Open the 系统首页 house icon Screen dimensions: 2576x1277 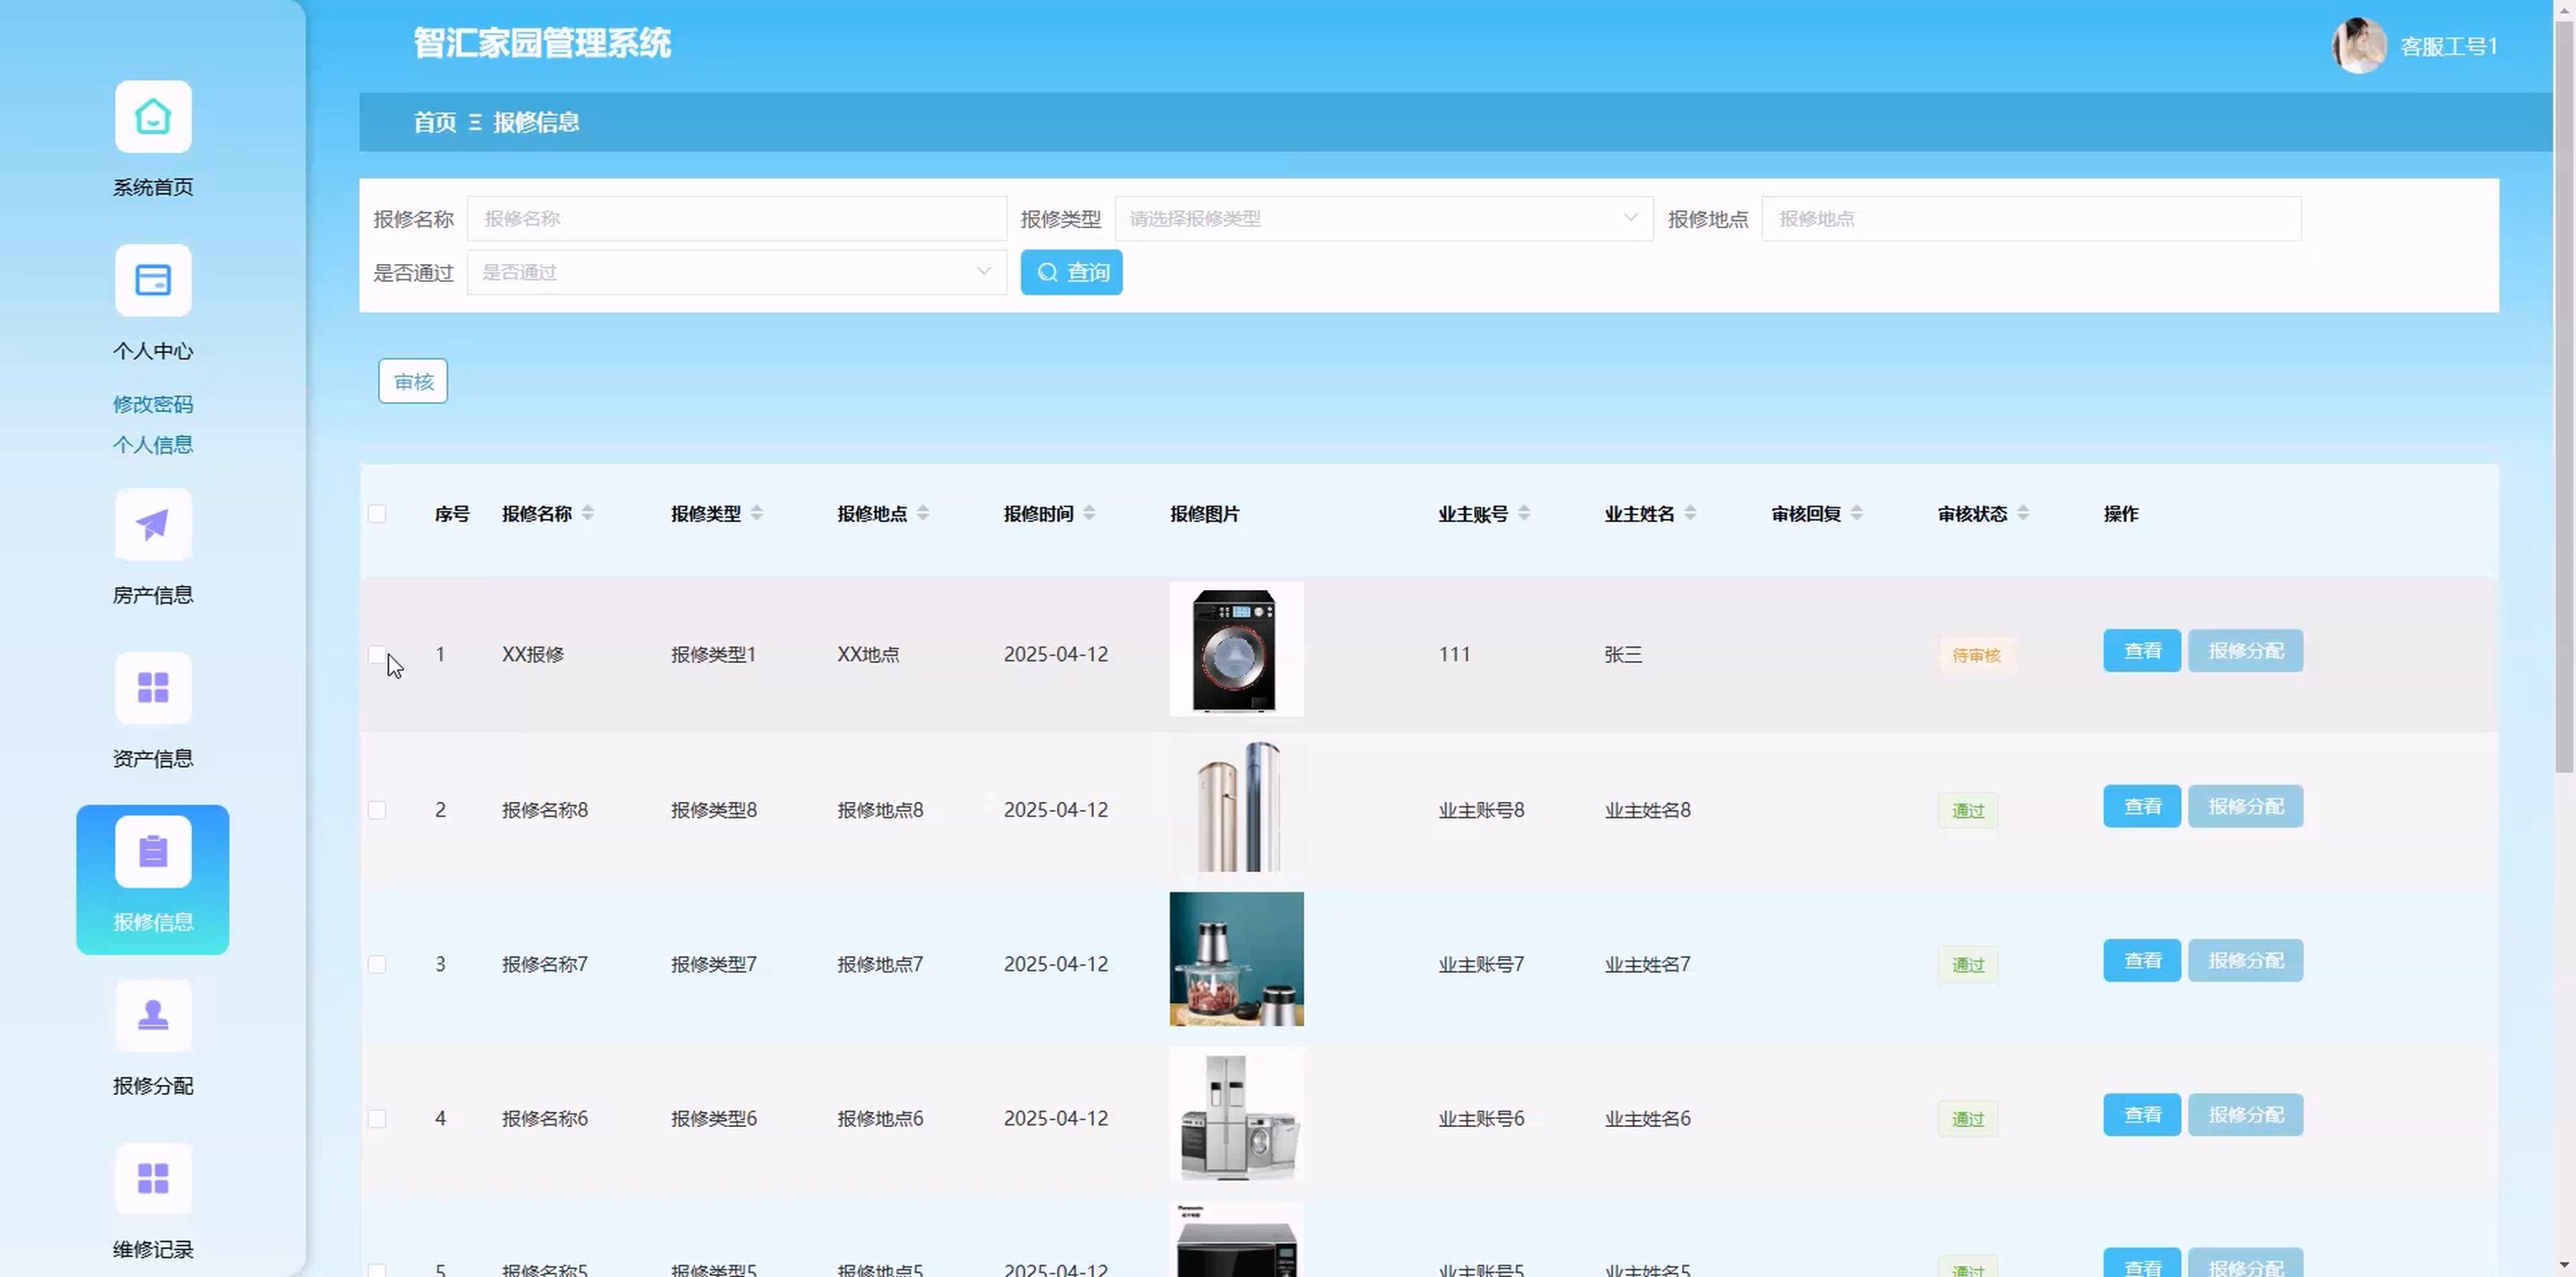(x=153, y=117)
